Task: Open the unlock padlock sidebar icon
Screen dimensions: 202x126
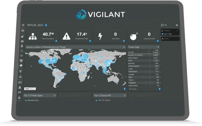Action: click(x=19, y=97)
